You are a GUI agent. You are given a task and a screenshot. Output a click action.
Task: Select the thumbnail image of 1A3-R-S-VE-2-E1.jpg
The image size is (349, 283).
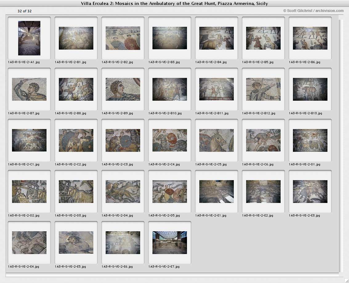[x=217, y=192]
